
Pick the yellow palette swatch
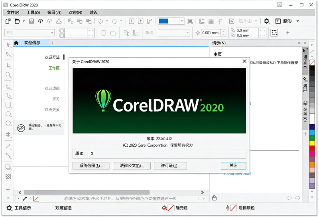pyautogui.click(x=312, y=143)
